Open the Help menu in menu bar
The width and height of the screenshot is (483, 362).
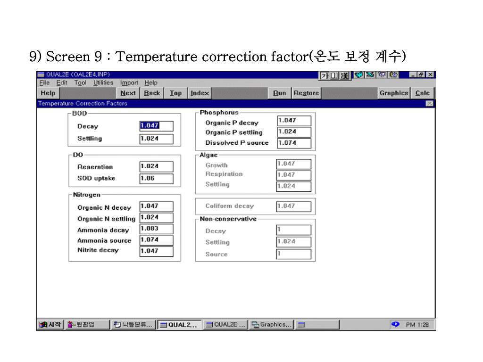151,82
